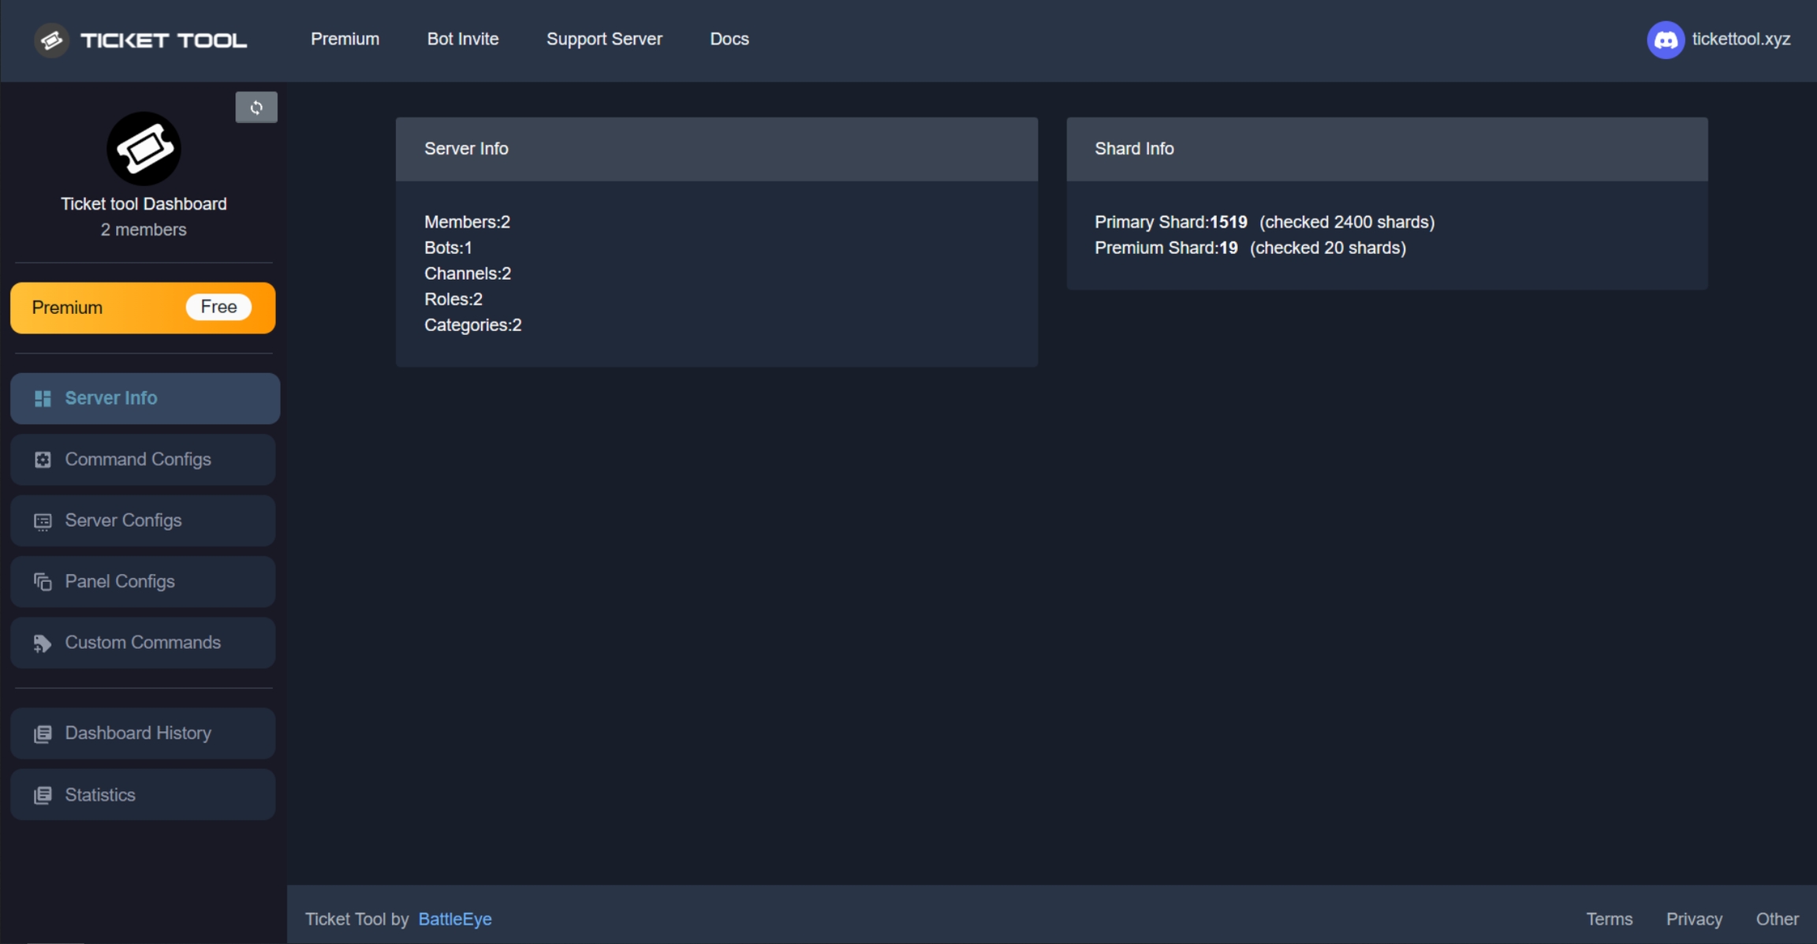Go to the Support Server link
The height and width of the screenshot is (944, 1817).
point(604,39)
